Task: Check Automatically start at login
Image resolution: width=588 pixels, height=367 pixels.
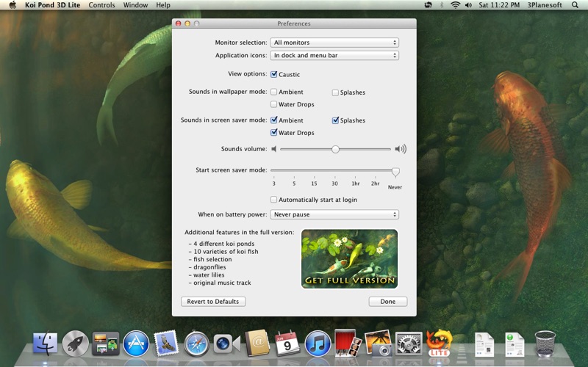Action: [x=274, y=200]
